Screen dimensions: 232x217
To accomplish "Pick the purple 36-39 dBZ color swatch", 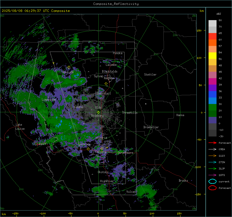I will pos(212,88).
